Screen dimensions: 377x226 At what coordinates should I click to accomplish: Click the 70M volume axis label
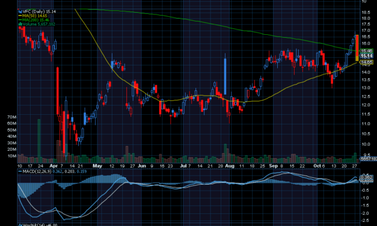point(12,117)
